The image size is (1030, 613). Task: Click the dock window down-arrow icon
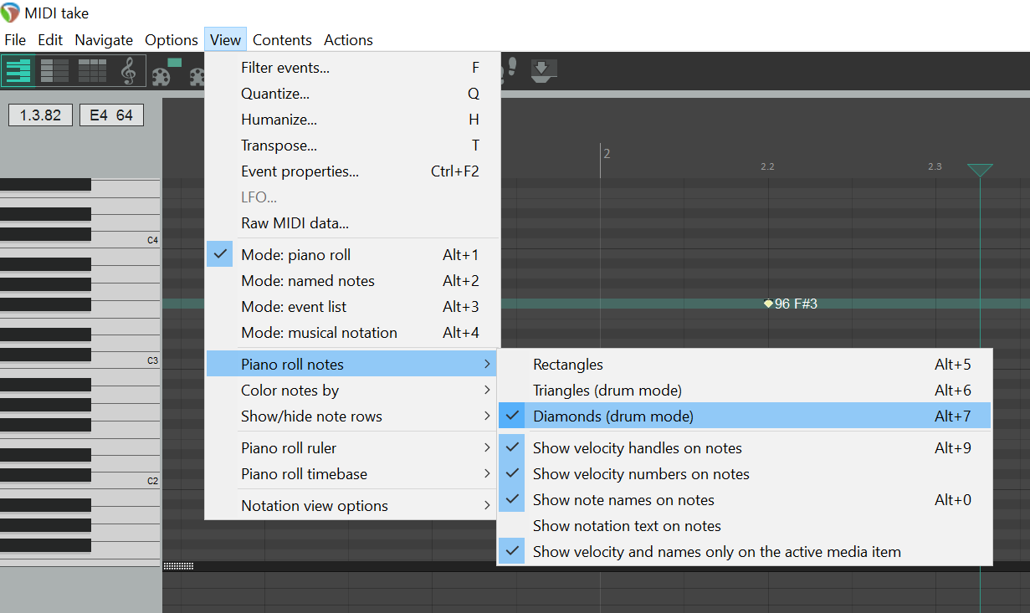point(543,70)
